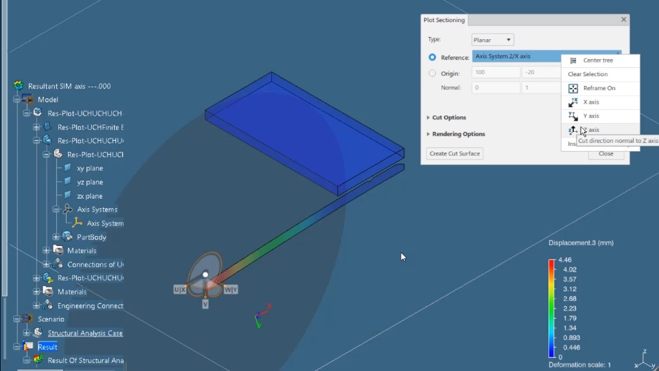Collapse the Axis Systems tree node
The width and height of the screenshot is (659, 371).
[x=56, y=209]
